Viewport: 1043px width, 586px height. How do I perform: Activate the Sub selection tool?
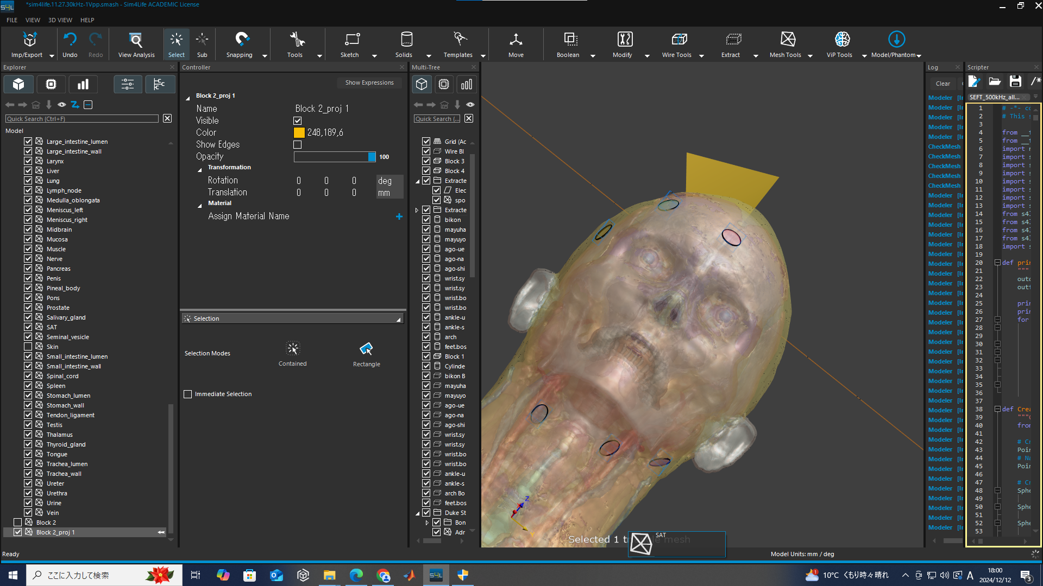[x=202, y=44]
